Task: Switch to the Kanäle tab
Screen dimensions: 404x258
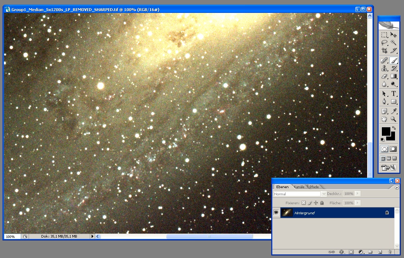Action: point(299,187)
